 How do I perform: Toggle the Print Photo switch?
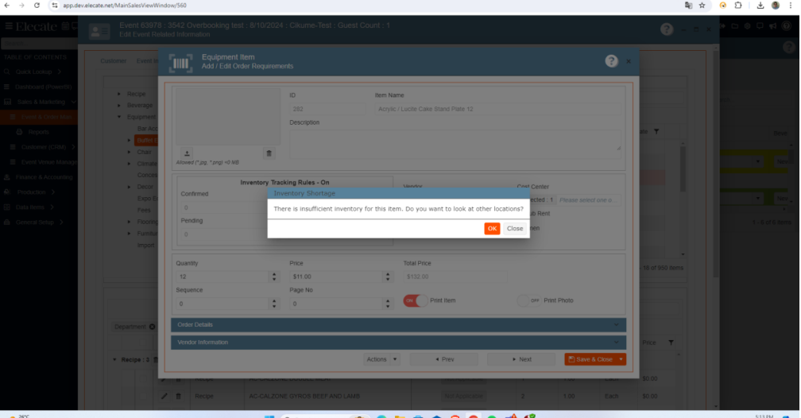pos(528,300)
